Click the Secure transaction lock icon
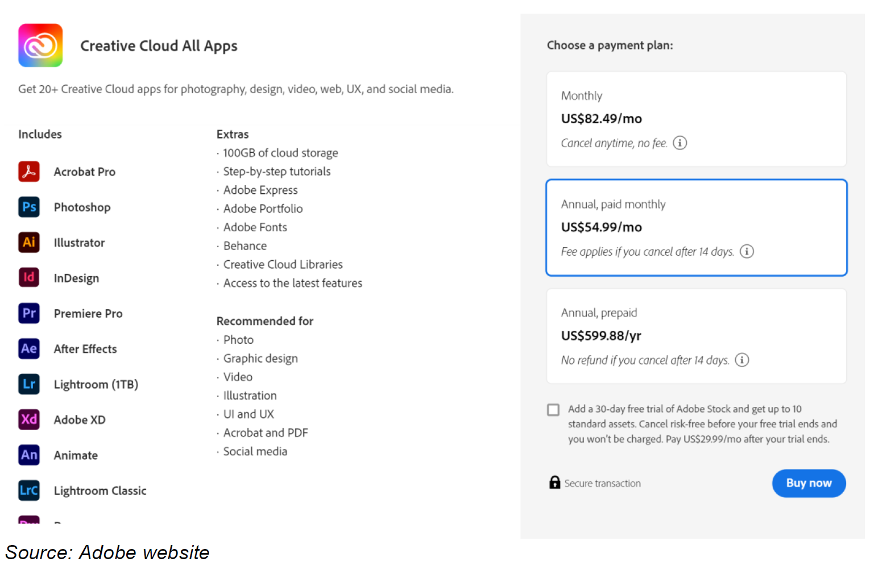895x566 pixels. pos(555,482)
